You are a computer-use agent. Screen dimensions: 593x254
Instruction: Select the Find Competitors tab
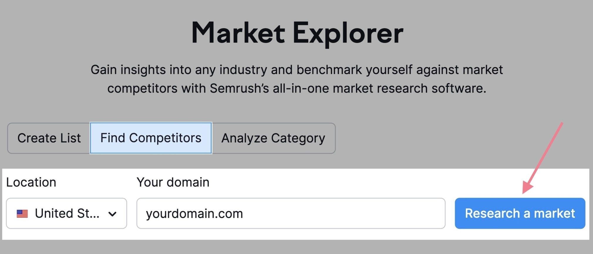(x=151, y=138)
